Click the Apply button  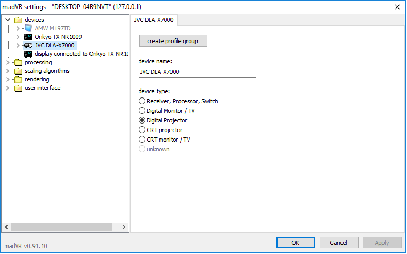[x=382, y=243]
